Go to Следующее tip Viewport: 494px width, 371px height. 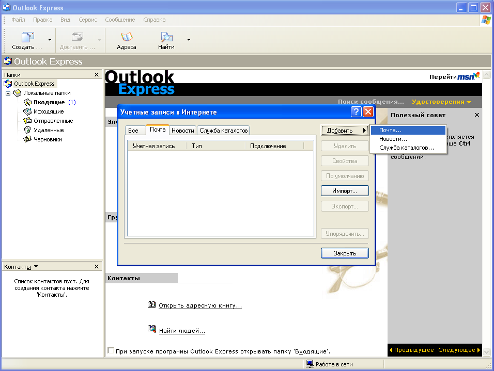tap(459, 350)
